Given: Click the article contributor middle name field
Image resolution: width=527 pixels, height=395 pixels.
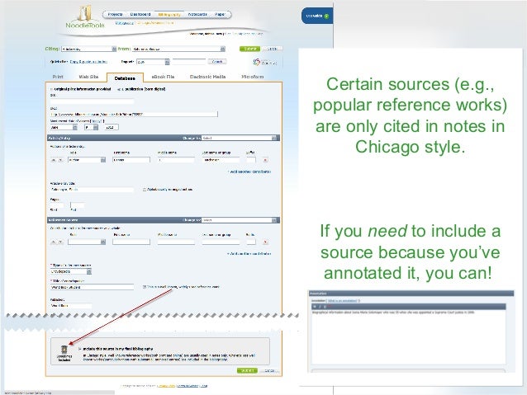Looking at the screenshot, I should tap(176, 160).
